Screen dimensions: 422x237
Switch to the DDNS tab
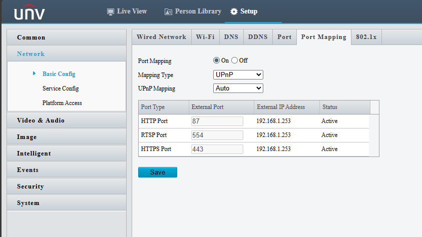(258, 37)
